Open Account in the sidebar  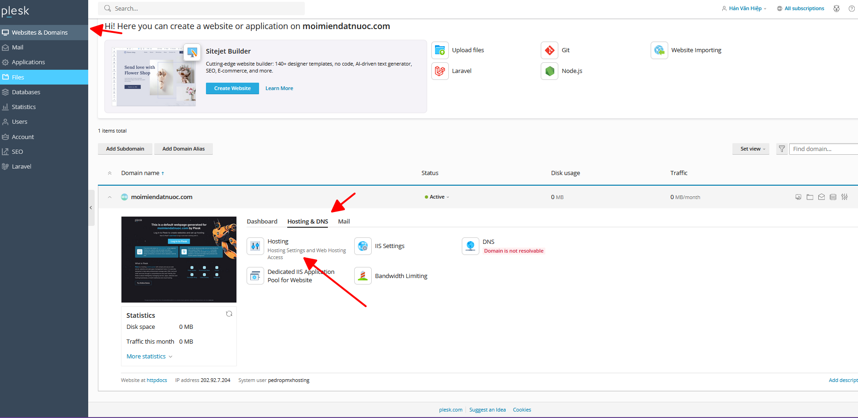tap(44, 137)
